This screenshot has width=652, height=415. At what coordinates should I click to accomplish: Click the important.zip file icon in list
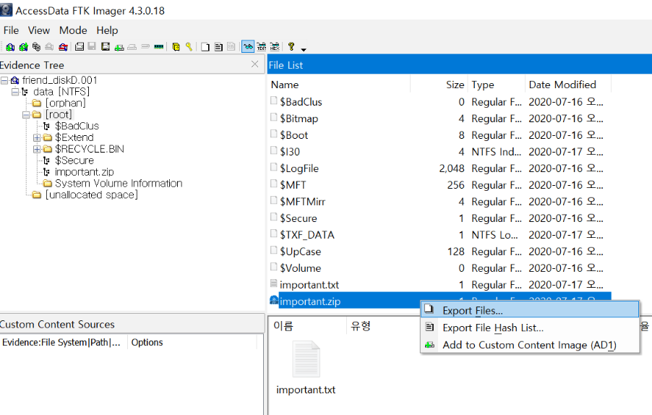[274, 300]
